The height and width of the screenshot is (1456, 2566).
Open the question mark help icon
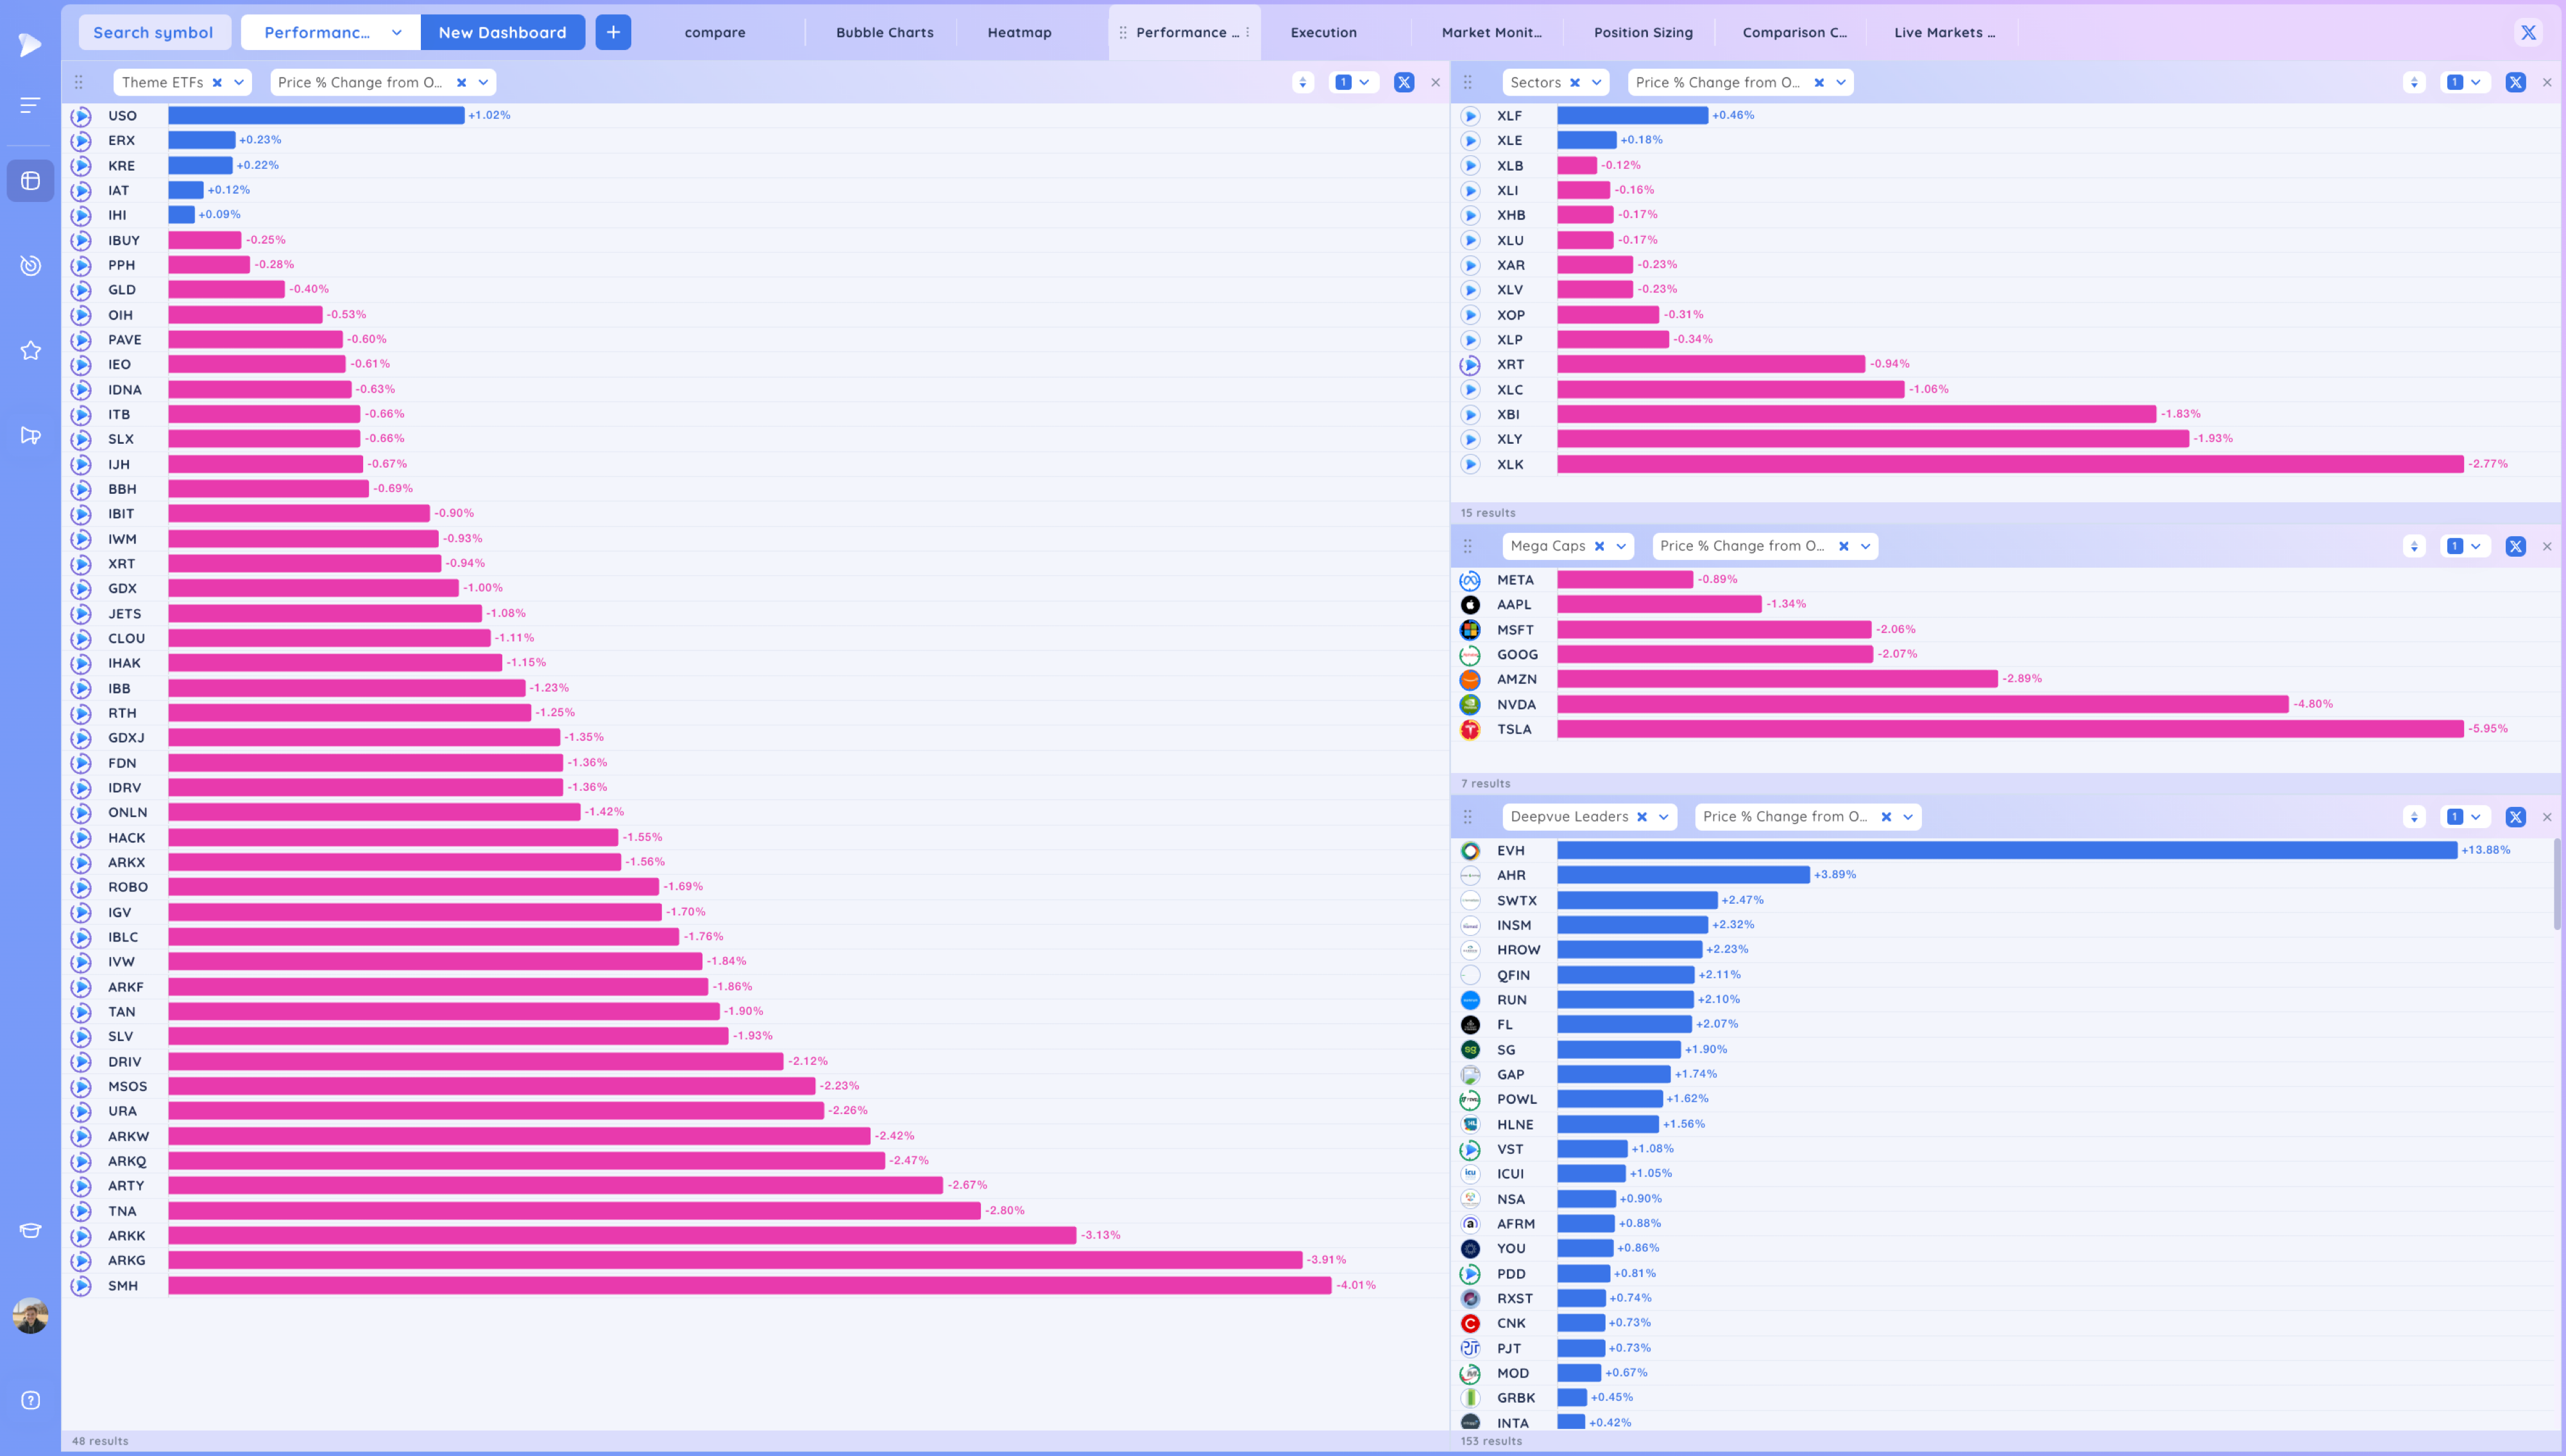[x=30, y=1400]
